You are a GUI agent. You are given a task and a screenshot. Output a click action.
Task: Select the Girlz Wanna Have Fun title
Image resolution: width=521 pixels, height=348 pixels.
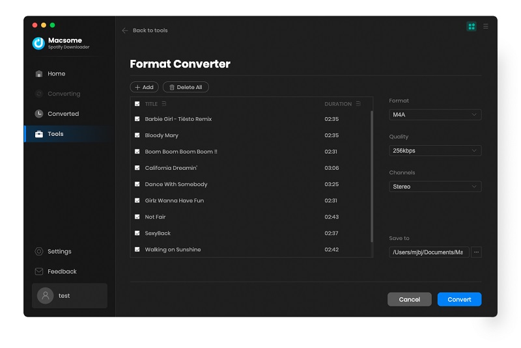[175, 200]
